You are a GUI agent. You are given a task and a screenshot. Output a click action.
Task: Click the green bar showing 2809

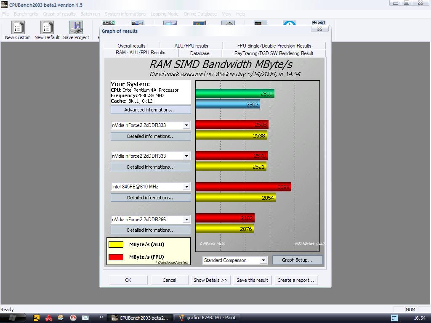(235, 93)
